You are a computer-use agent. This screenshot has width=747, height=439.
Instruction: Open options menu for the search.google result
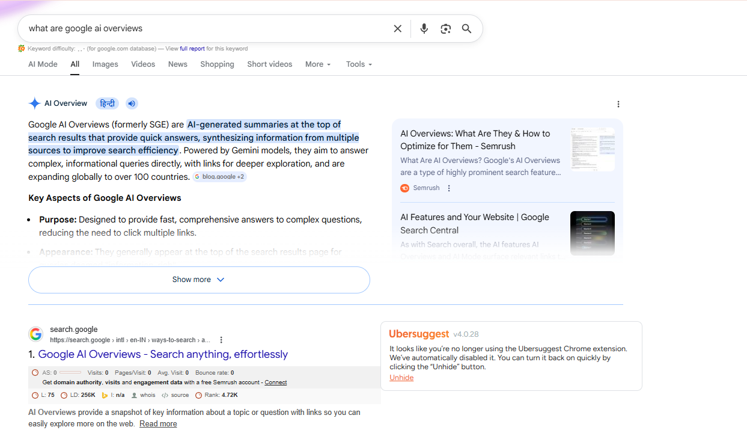[x=221, y=340]
